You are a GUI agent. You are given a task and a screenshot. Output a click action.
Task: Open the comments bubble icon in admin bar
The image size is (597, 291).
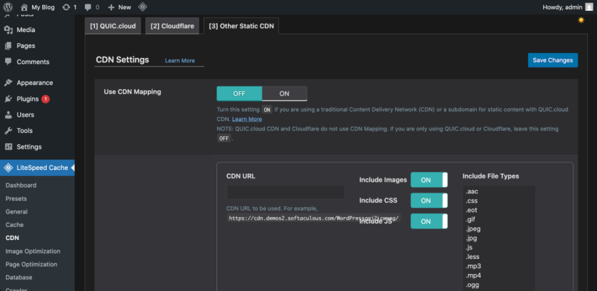[88, 7]
